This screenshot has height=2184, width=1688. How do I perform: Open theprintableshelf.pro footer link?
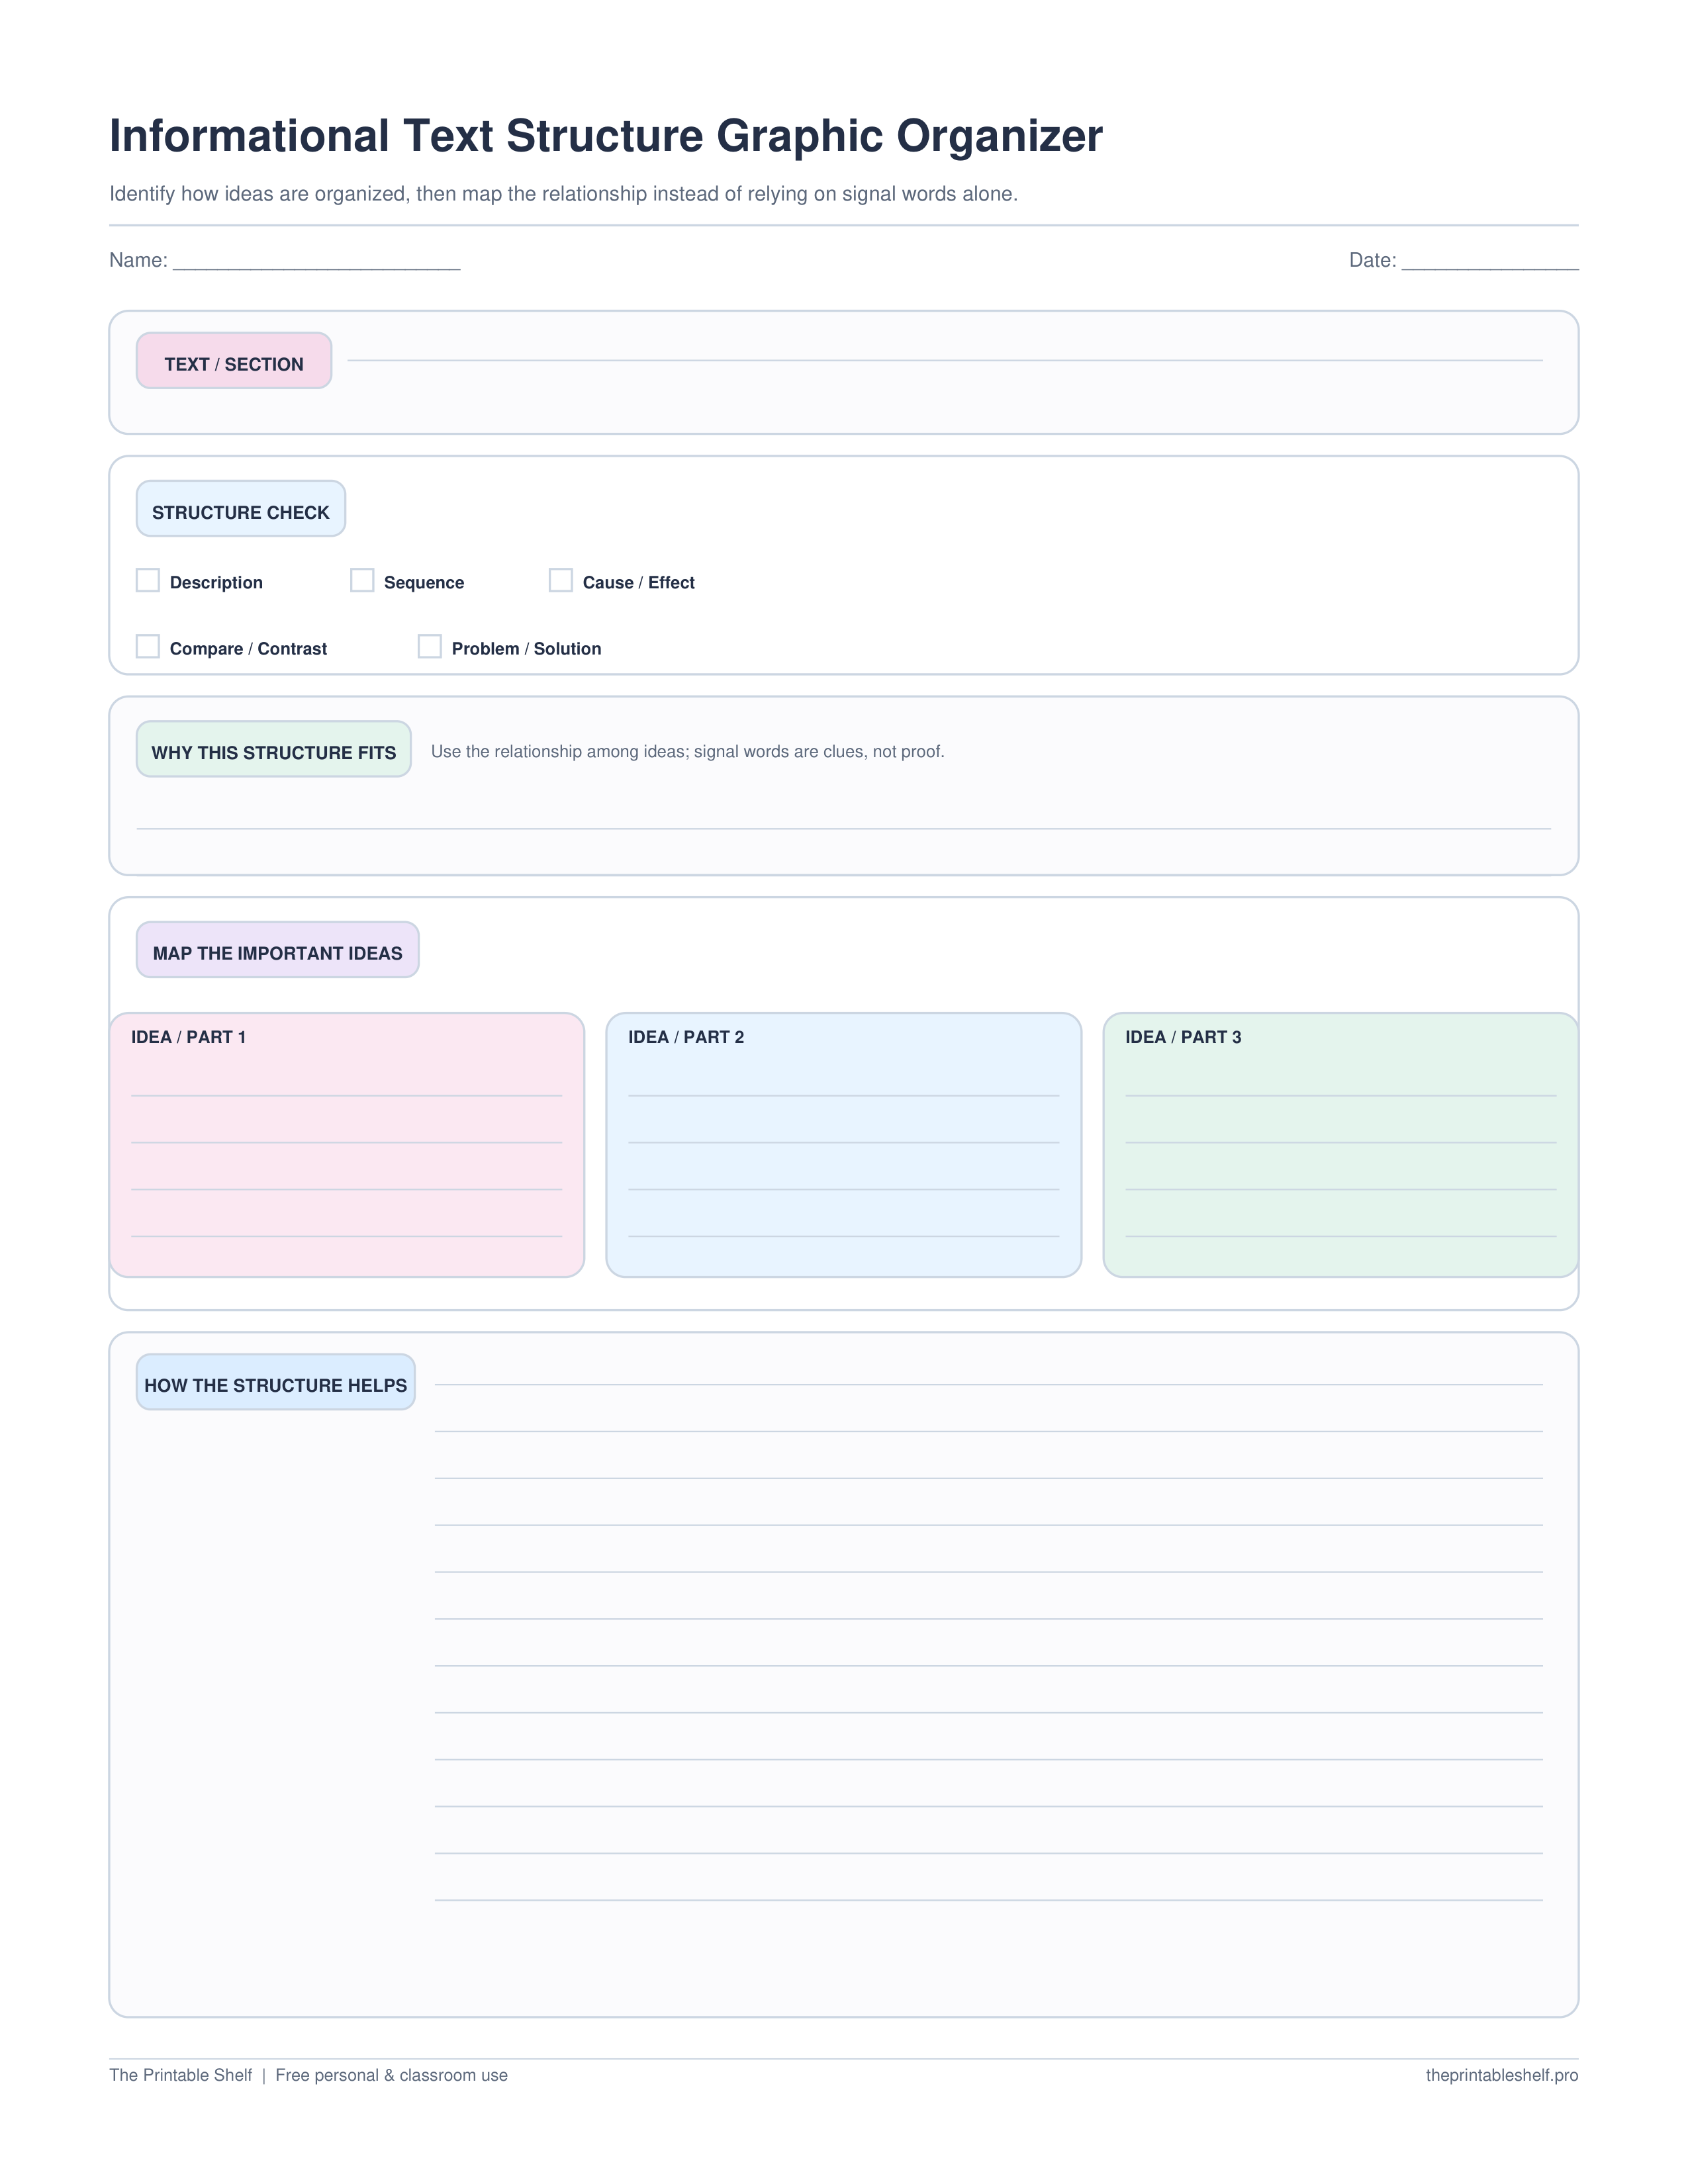(1502, 2075)
